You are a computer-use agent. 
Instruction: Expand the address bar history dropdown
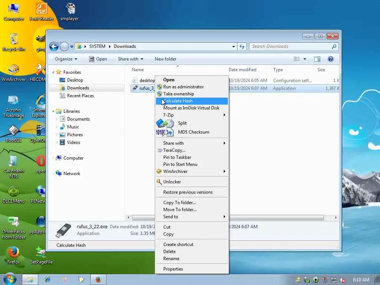click(233, 46)
